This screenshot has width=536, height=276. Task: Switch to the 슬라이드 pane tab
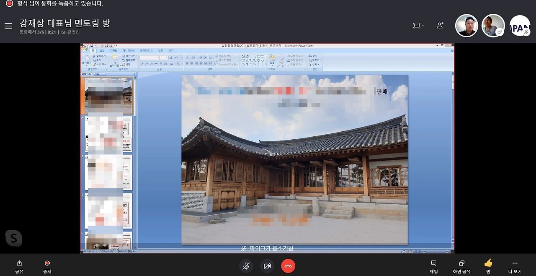(86, 74)
